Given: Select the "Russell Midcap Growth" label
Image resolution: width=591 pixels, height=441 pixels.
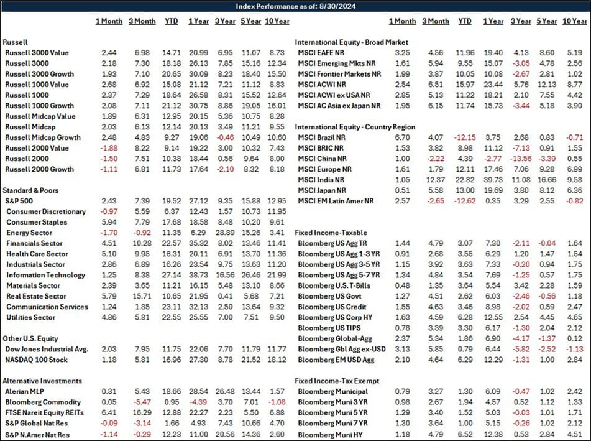Looking at the screenshot, I should click(43, 137).
